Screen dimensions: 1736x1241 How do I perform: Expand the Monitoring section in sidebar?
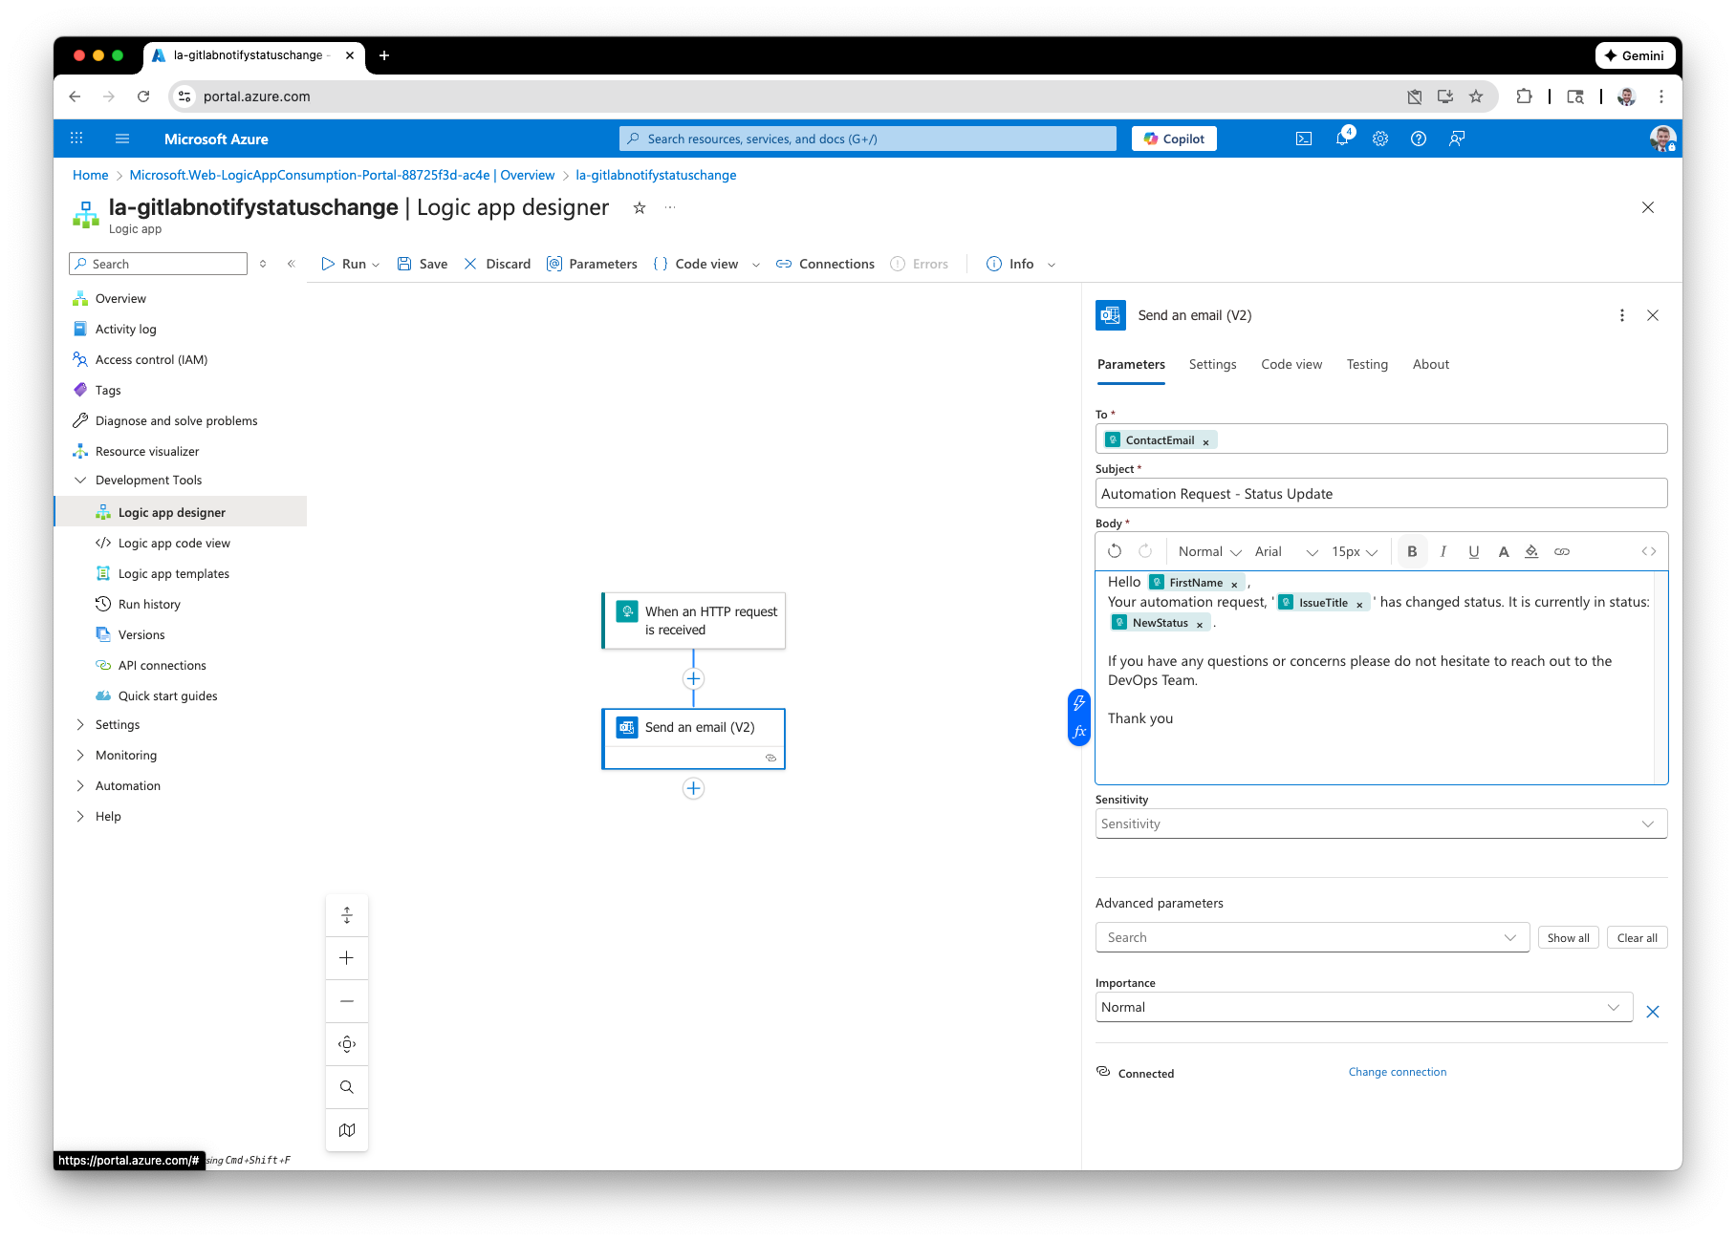[x=125, y=755]
